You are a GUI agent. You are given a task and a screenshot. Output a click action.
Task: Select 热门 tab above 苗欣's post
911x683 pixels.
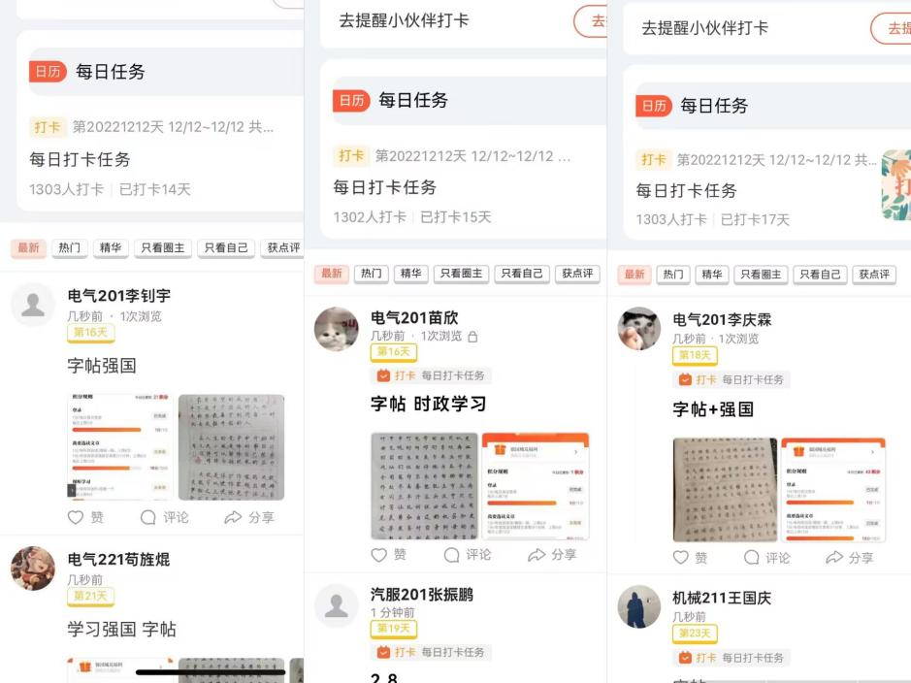(x=373, y=274)
